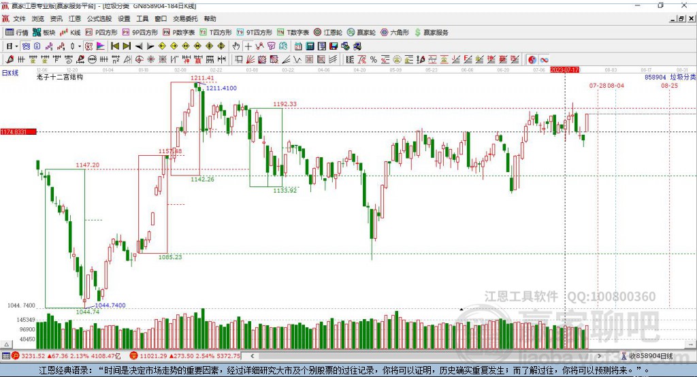The width and height of the screenshot is (697, 377).
Task: Open the 9P四方形 tool
Action: point(140,33)
